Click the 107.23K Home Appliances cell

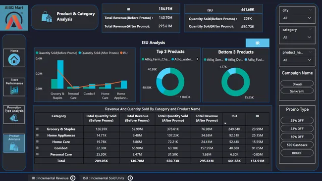tap(173, 136)
